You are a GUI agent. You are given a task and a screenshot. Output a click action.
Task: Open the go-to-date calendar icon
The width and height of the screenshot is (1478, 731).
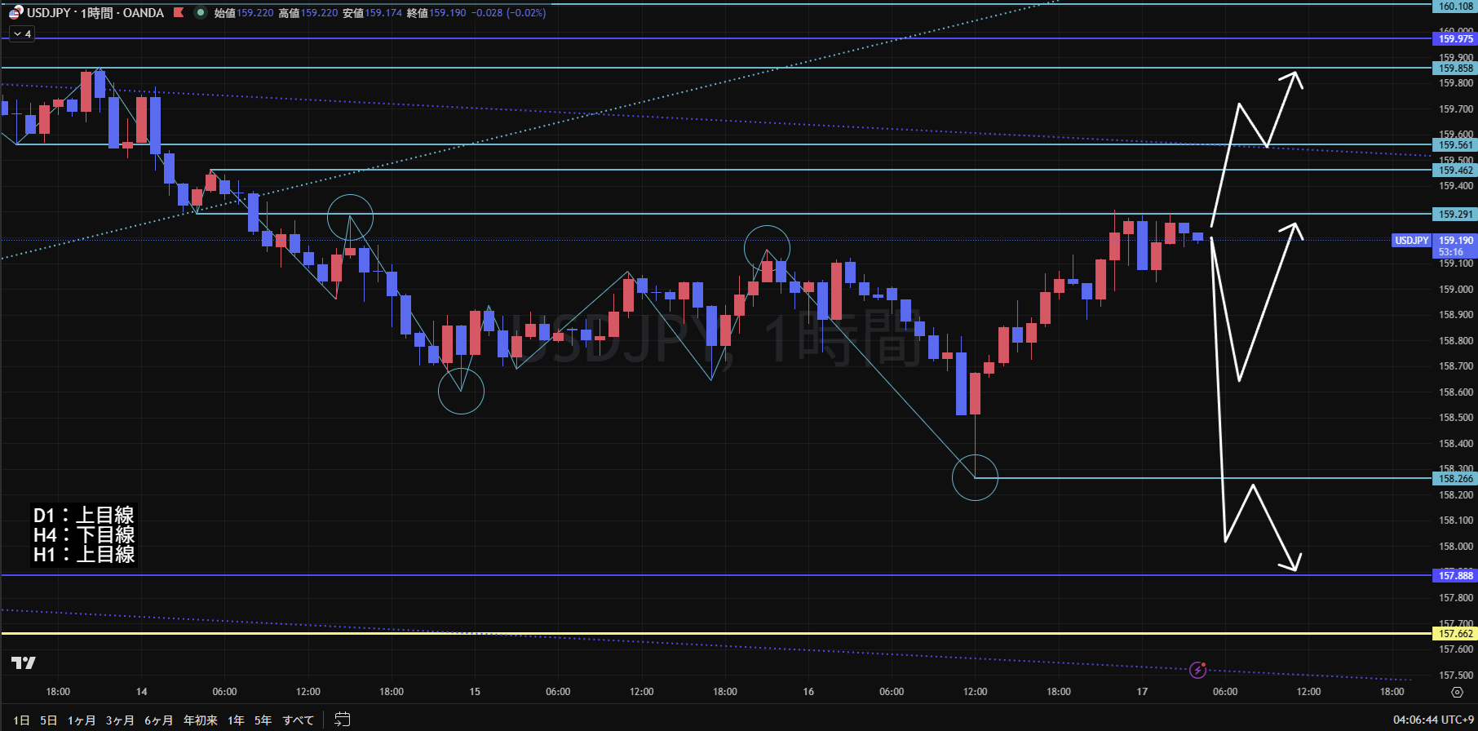pyautogui.click(x=343, y=720)
